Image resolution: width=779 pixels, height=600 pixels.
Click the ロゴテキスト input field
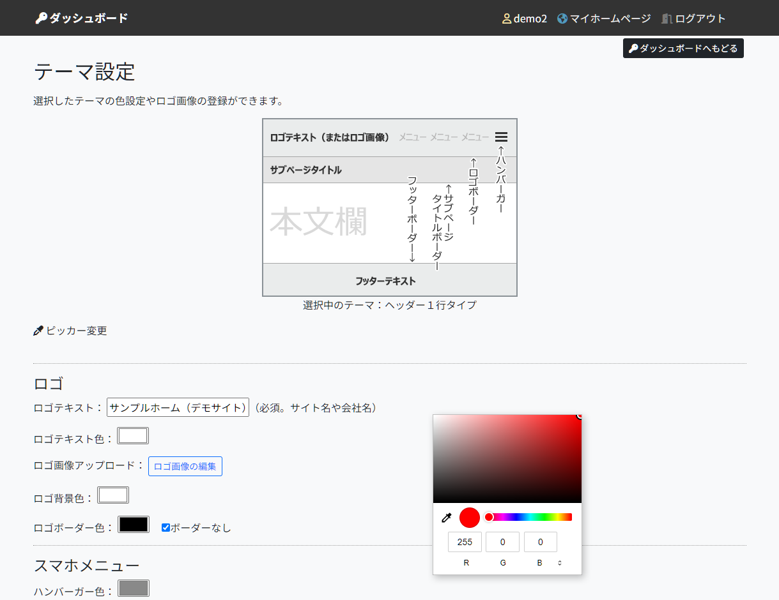(178, 407)
